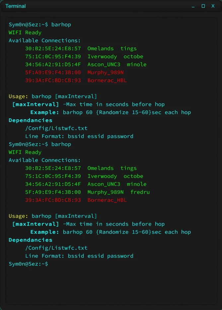The width and height of the screenshot is (222, 310).
Task: Click the second /Config/Listwfc.txt path
Action: (x=56, y=248)
